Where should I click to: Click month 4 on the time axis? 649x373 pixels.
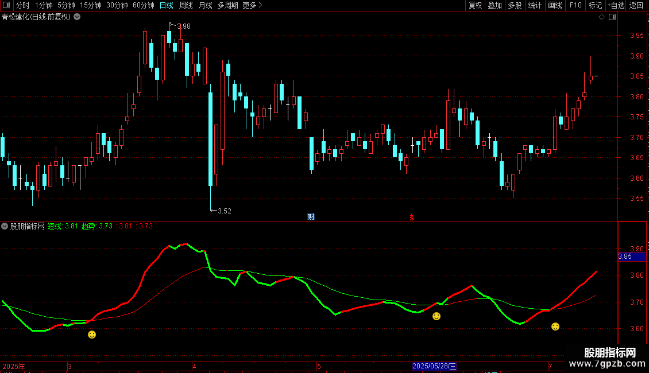point(194,366)
